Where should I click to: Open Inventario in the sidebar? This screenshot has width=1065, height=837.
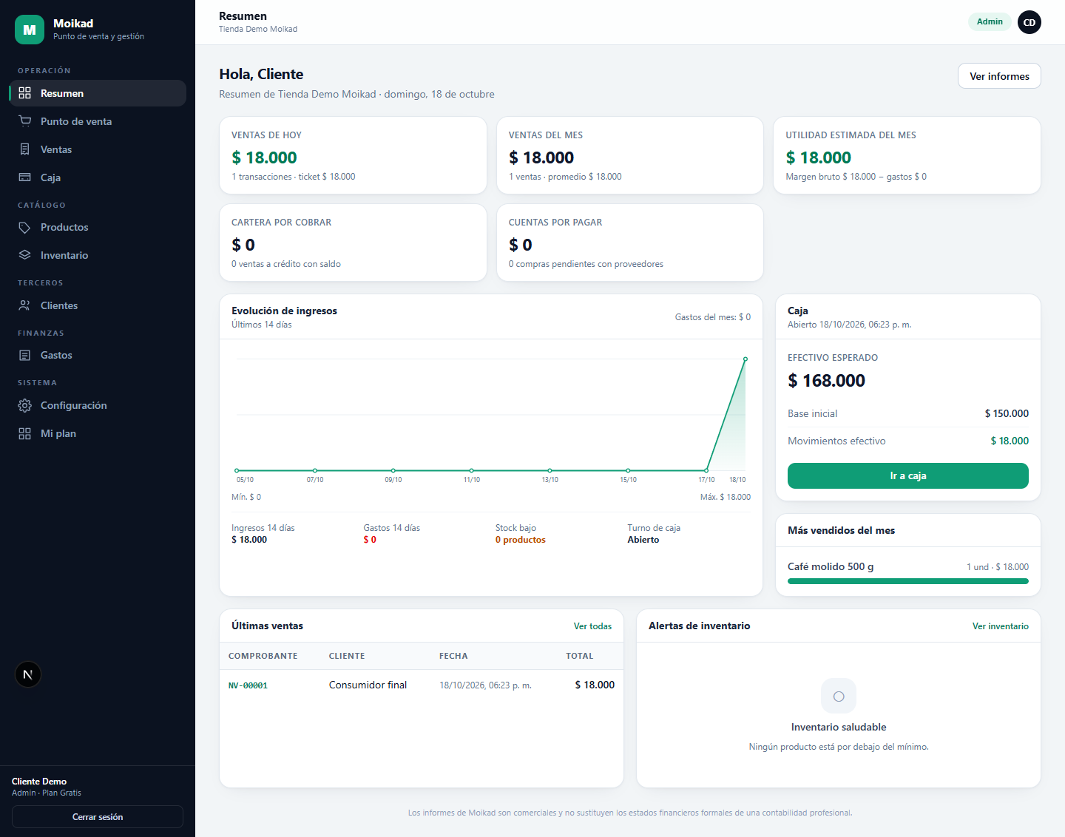tap(98, 255)
